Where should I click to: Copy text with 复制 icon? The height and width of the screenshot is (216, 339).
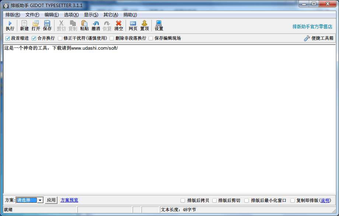(73, 26)
